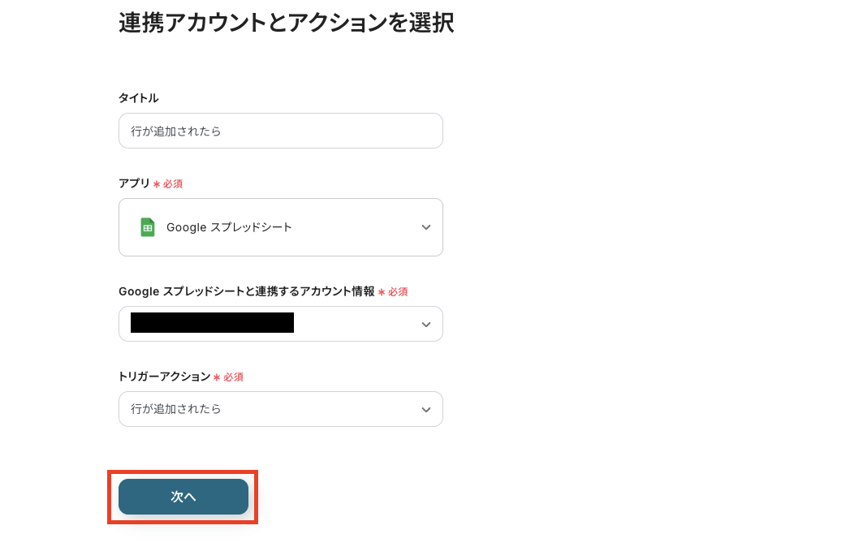The height and width of the screenshot is (547, 859).
Task: Click the selected Google account entry
Action: pyautogui.click(x=213, y=323)
